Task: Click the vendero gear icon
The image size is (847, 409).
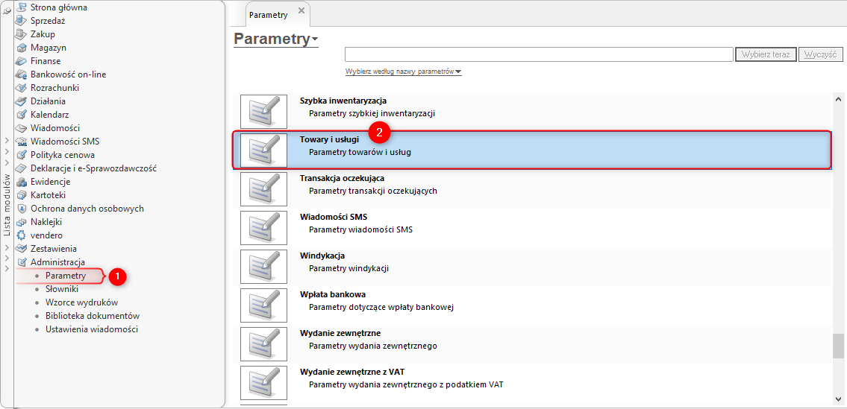Action: [x=22, y=235]
